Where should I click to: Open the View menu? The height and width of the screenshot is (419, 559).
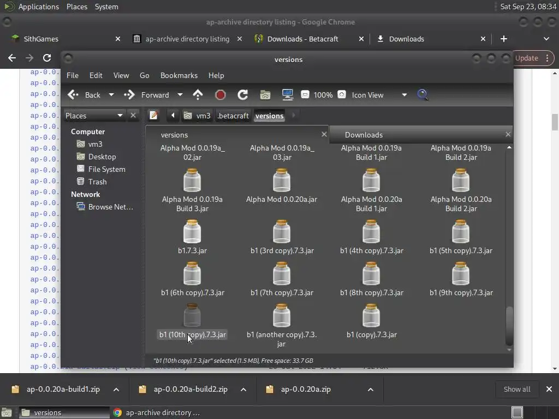(121, 75)
